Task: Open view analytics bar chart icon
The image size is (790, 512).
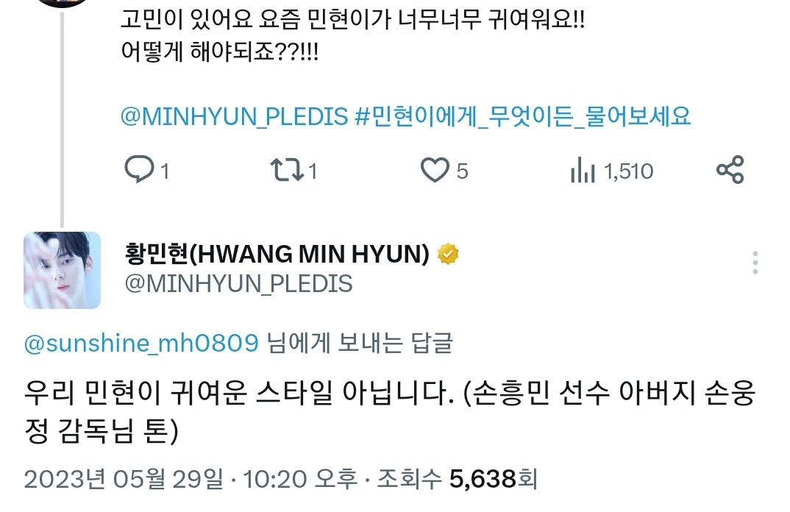Action: (583, 170)
